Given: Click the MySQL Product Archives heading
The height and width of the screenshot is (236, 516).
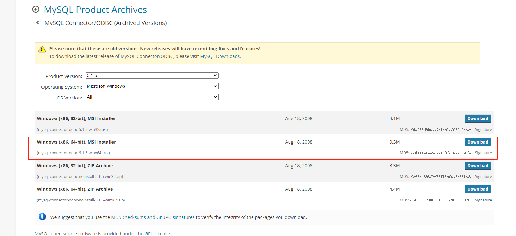Looking at the screenshot, I should (x=95, y=10).
